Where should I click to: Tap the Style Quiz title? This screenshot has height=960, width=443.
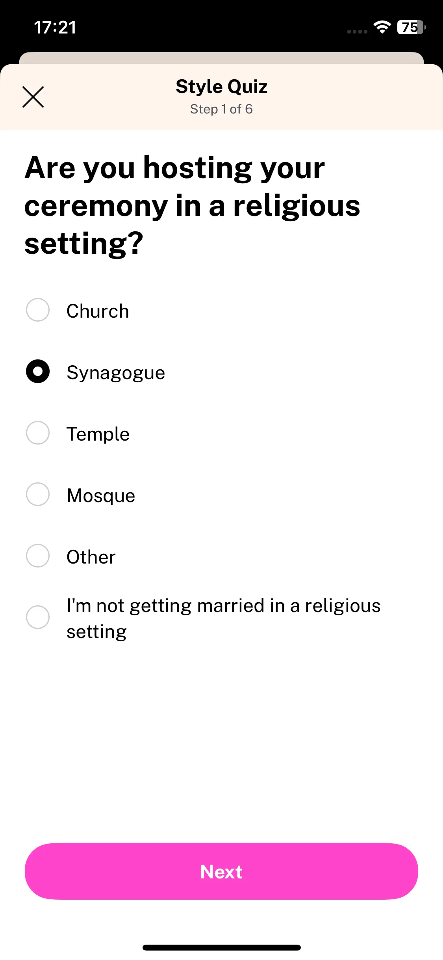coord(222,87)
